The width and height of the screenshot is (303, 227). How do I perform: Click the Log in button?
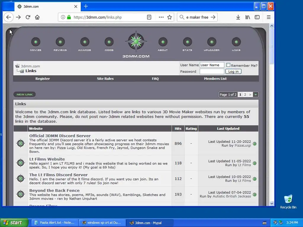point(233,72)
